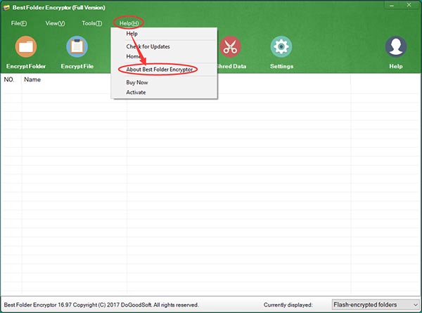Choose About Best Folder Encryptor
The width and height of the screenshot is (422, 313).
click(164, 70)
